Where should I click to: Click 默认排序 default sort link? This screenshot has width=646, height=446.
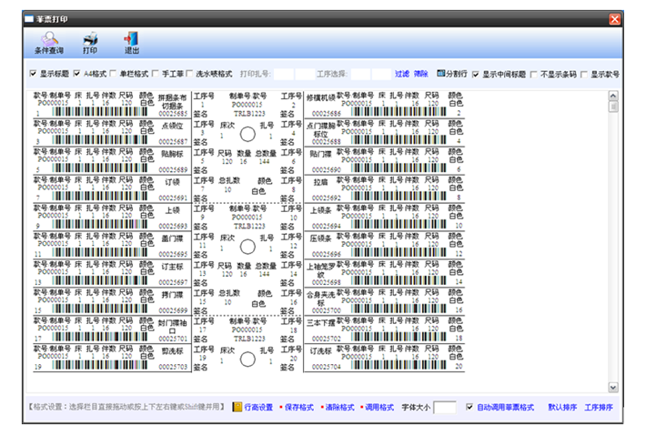coord(561,407)
